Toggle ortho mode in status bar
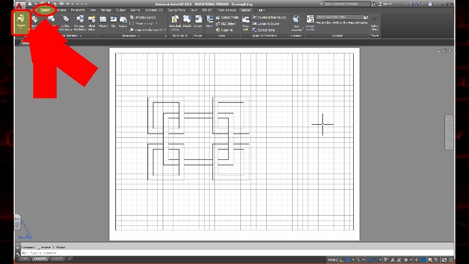This screenshot has height=264, width=469. pos(341,260)
